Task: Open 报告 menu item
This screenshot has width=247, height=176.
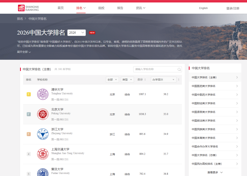Action: point(120,8)
